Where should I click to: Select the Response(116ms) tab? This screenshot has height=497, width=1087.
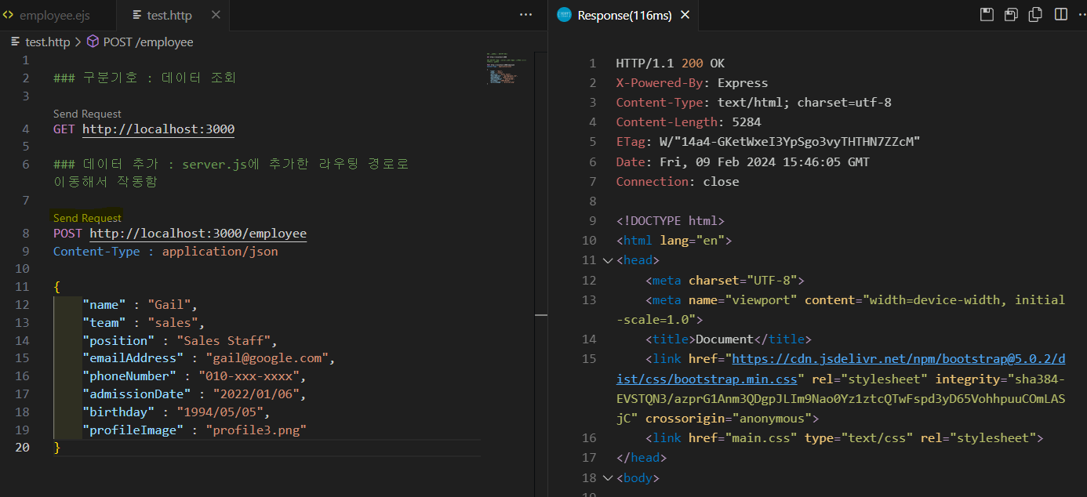(x=623, y=15)
